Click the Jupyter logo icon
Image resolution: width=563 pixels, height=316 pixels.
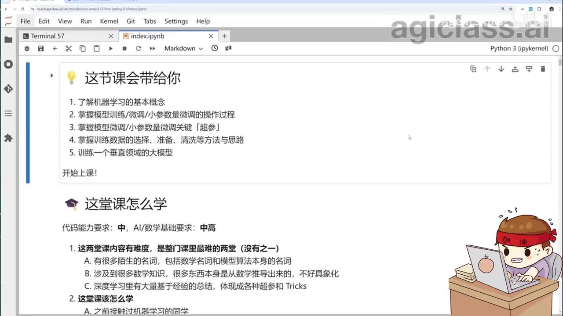click(x=8, y=21)
